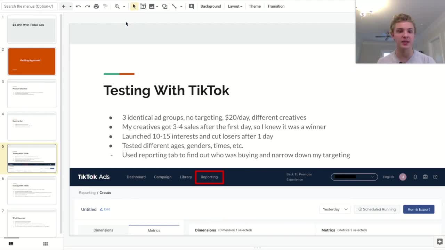Open the Layout dropdown
This screenshot has width=445, height=250.
coord(235,6)
